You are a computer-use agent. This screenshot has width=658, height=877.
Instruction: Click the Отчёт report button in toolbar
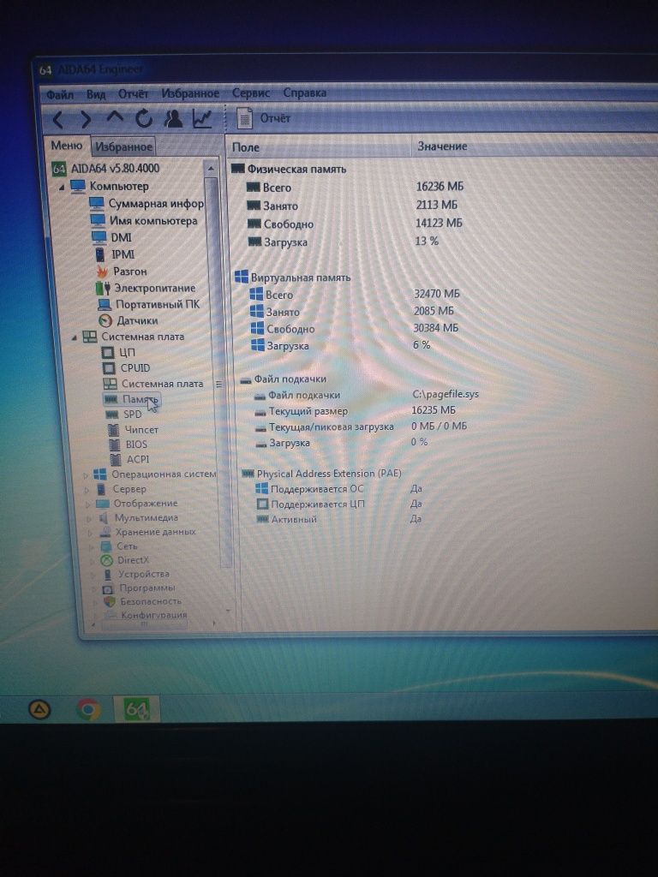click(x=264, y=118)
